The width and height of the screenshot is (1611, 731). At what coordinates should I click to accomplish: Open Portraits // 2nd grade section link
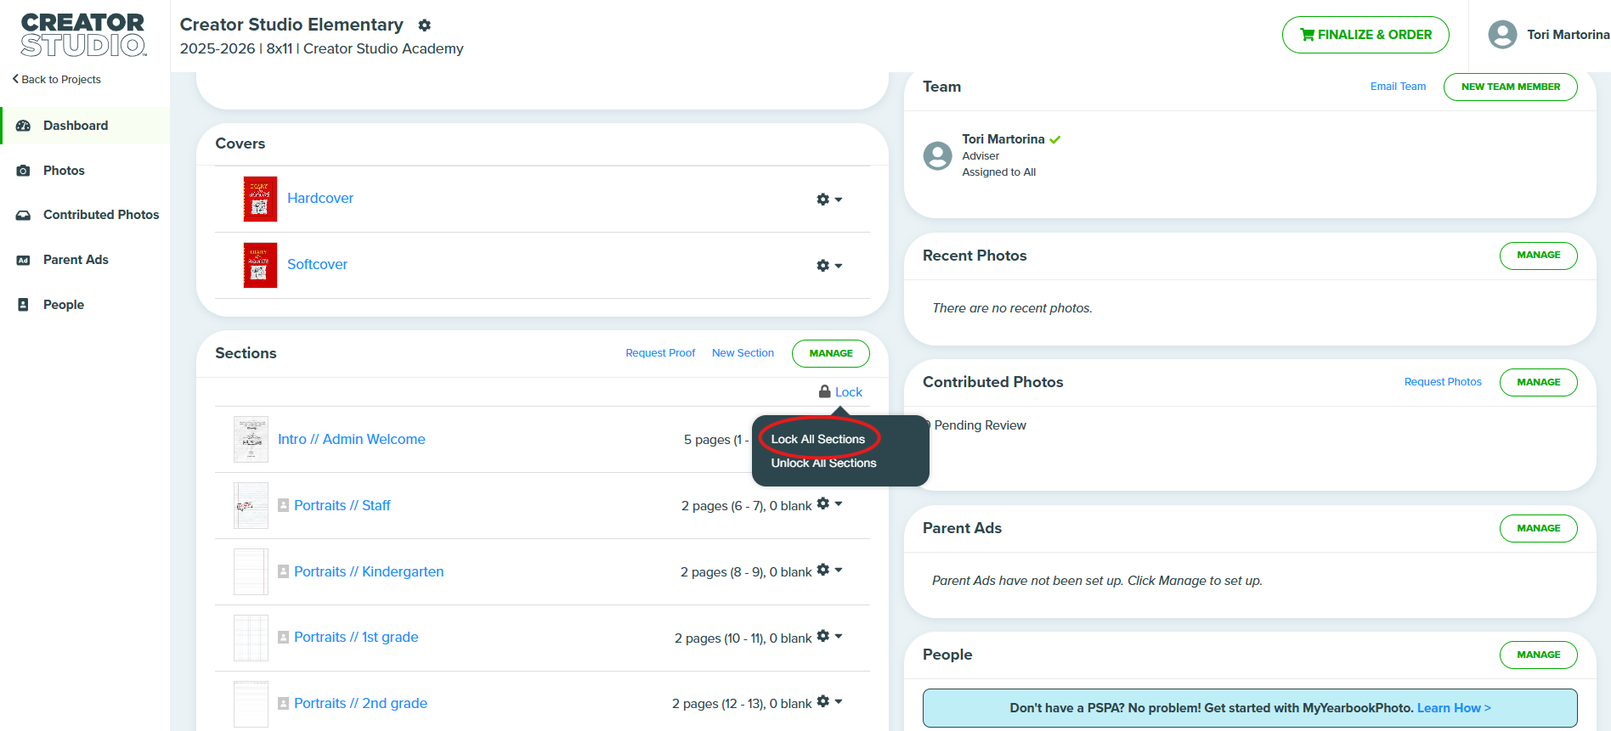pyautogui.click(x=360, y=703)
